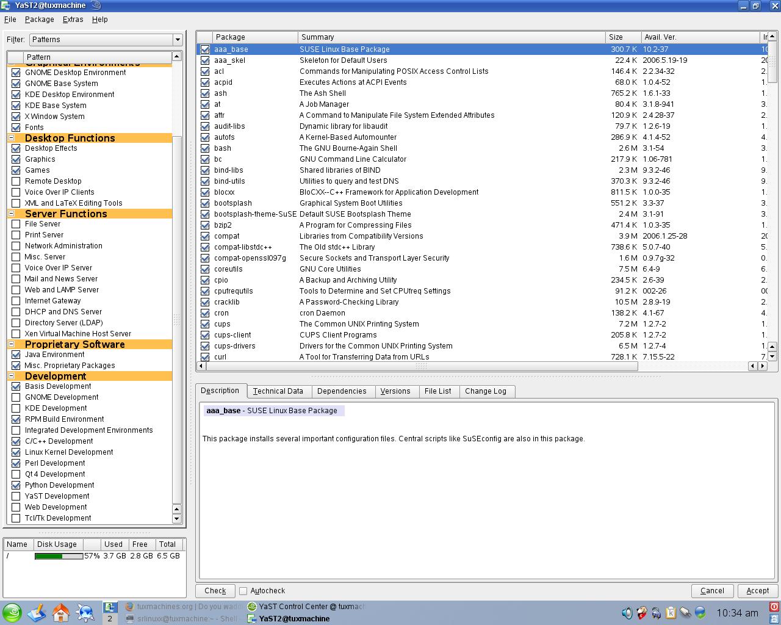Uncheck GNOME Desktop Environment pattern
The width and height of the screenshot is (781, 625).
[x=16, y=73]
